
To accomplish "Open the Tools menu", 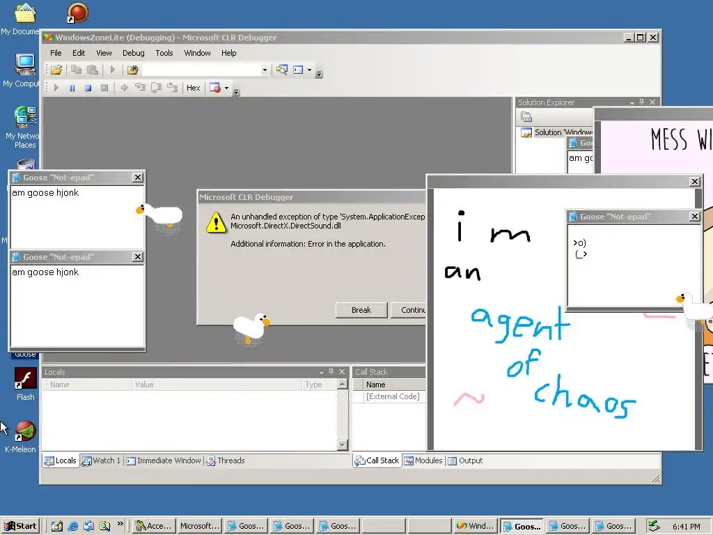I will click(x=164, y=53).
